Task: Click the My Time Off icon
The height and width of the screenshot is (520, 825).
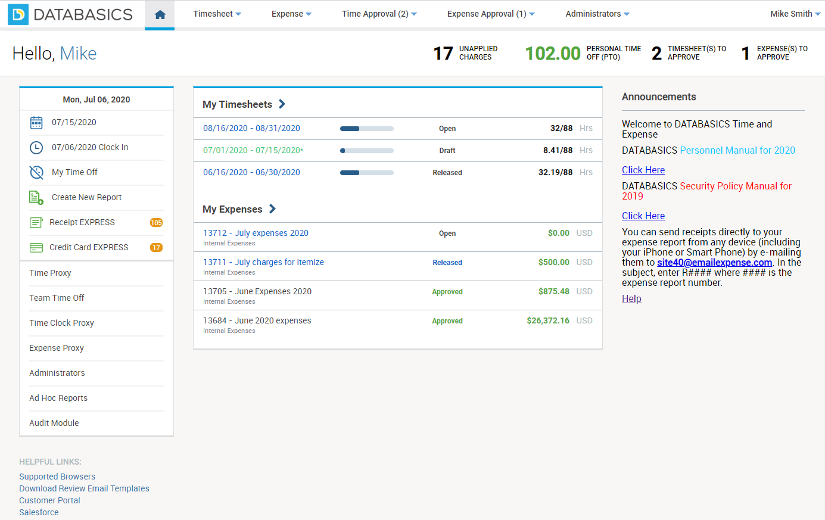Action: [36, 173]
